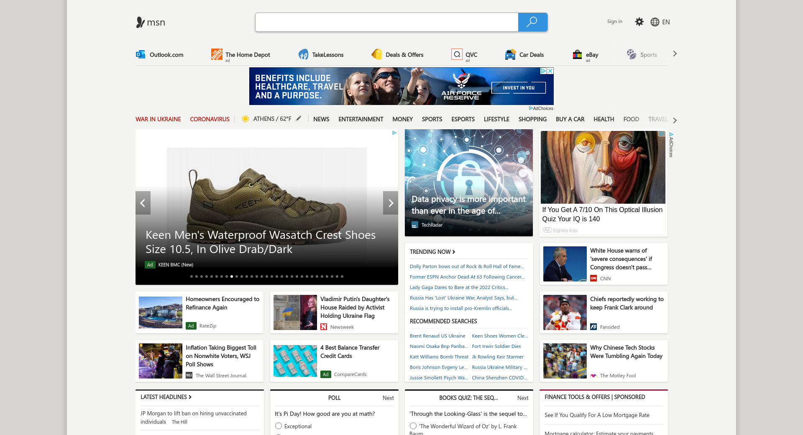Viewport: 803px width, 435px height.
Task: Expand more shortcuts with the right chevron
Action: point(675,54)
